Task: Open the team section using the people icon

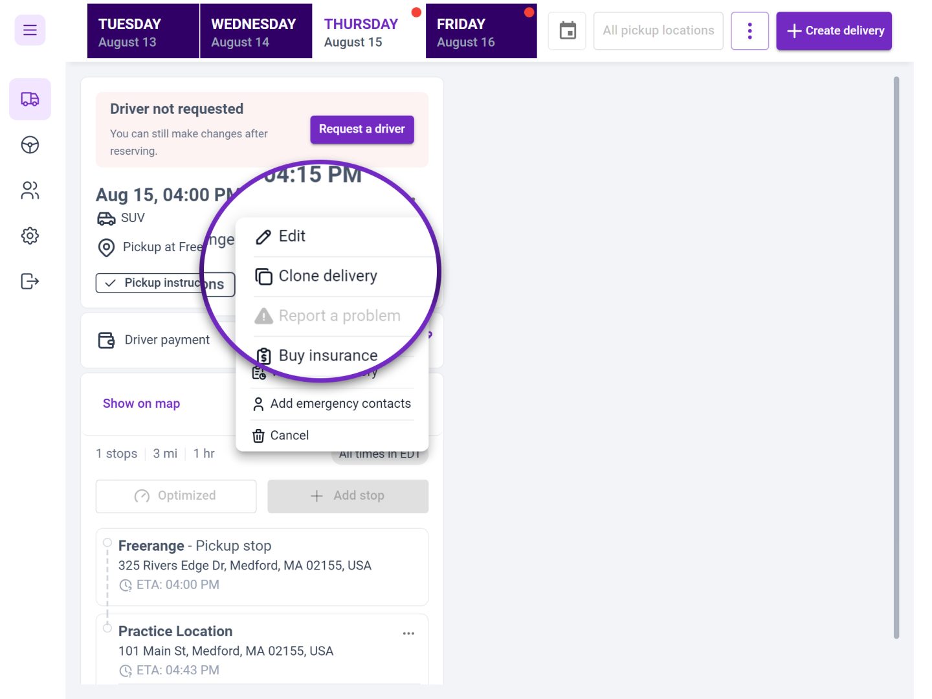Action: click(29, 190)
